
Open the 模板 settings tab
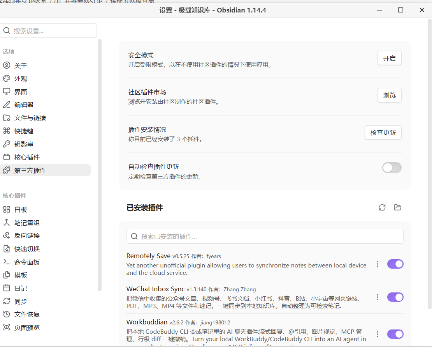tap(46, 275)
